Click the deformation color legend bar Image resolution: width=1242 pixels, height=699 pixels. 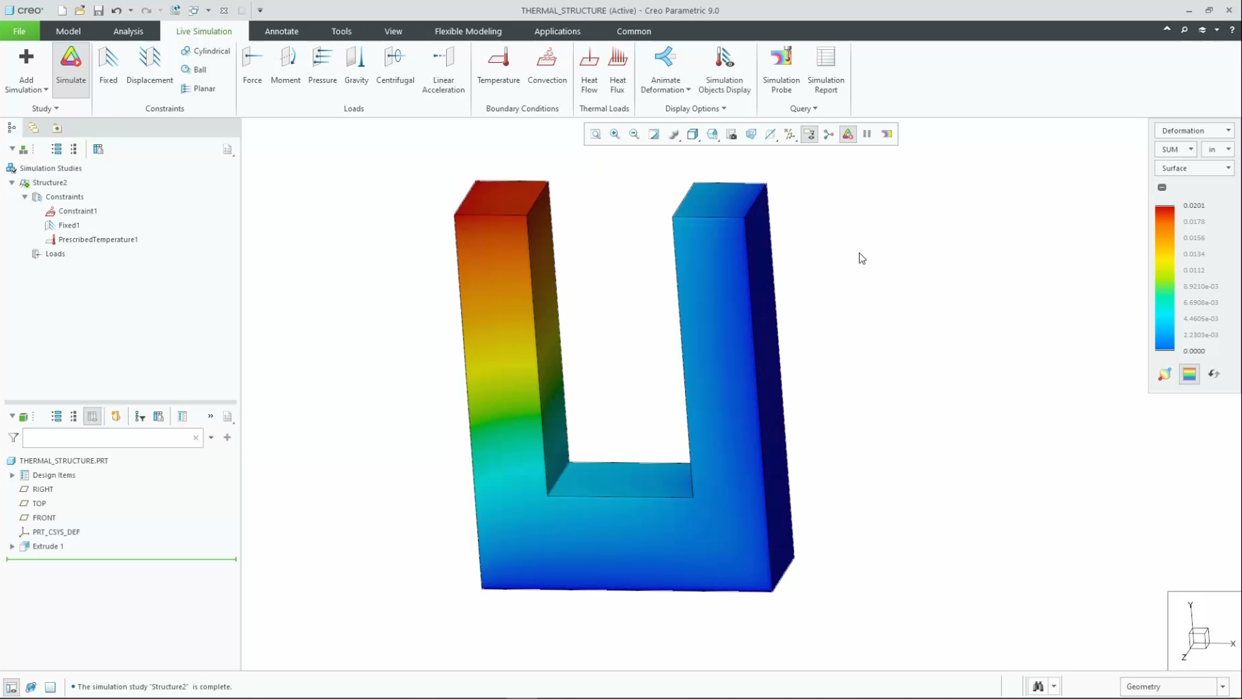[x=1164, y=278]
